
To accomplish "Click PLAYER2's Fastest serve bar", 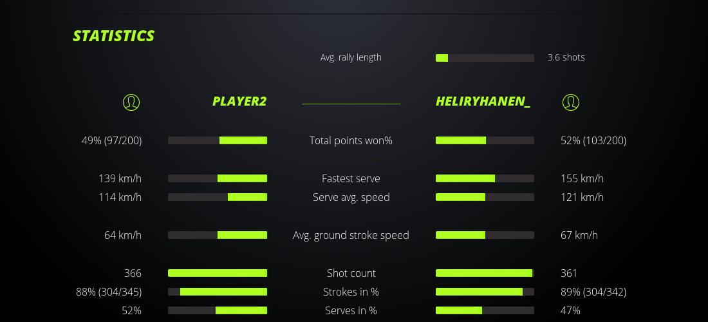I will 218,178.
